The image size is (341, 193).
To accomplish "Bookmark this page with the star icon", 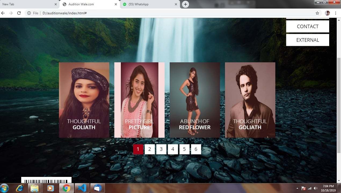I will tap(317, 13).
